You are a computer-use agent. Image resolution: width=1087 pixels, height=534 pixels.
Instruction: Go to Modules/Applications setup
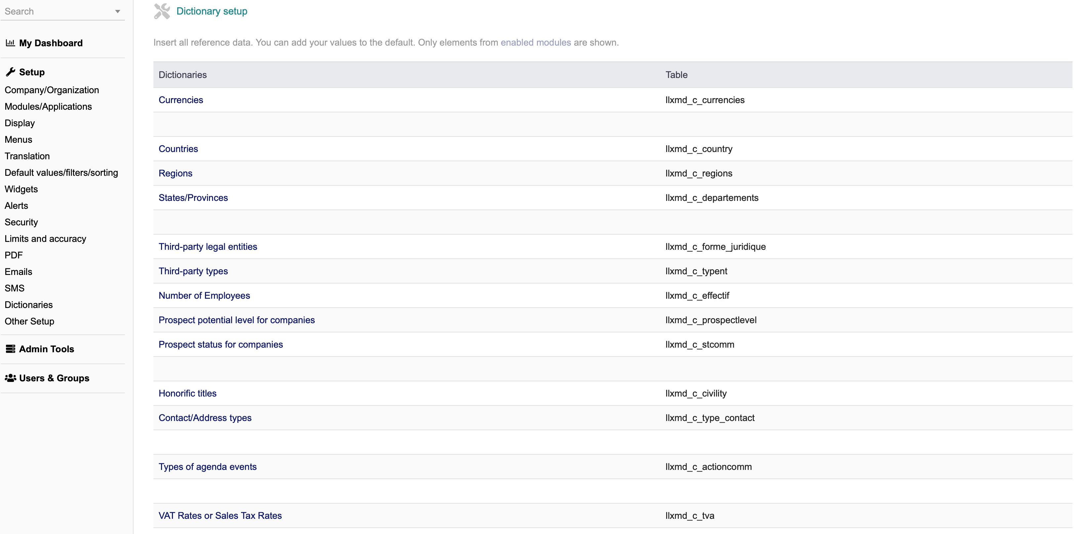[x=48, y=106]
